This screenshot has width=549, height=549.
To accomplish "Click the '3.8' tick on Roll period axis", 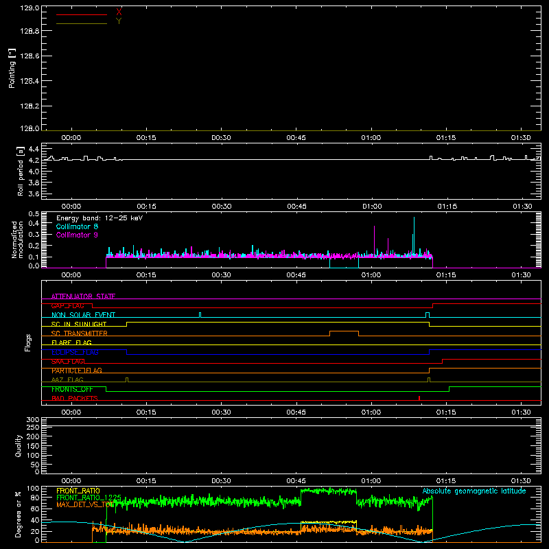I will pos(34,183).
